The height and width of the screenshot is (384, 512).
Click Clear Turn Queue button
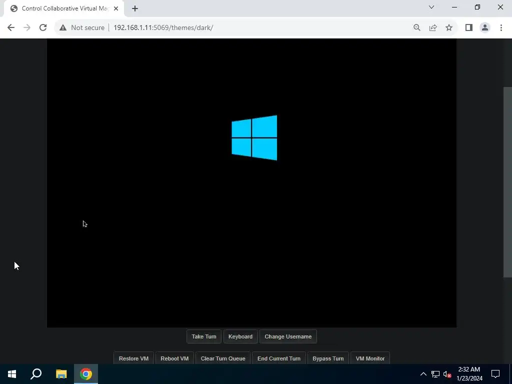pos(223,358)
